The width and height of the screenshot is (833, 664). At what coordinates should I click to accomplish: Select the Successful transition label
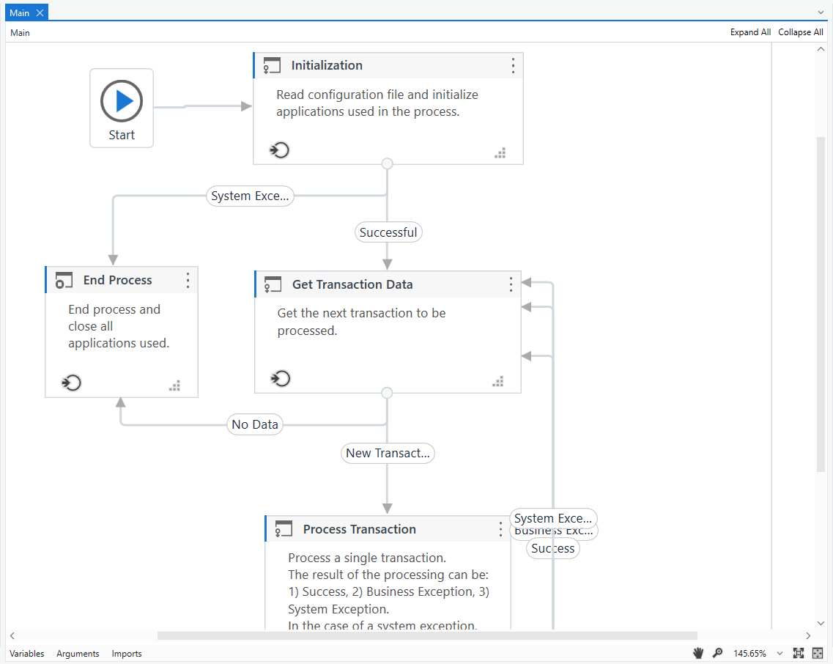(x=388, y=232)
